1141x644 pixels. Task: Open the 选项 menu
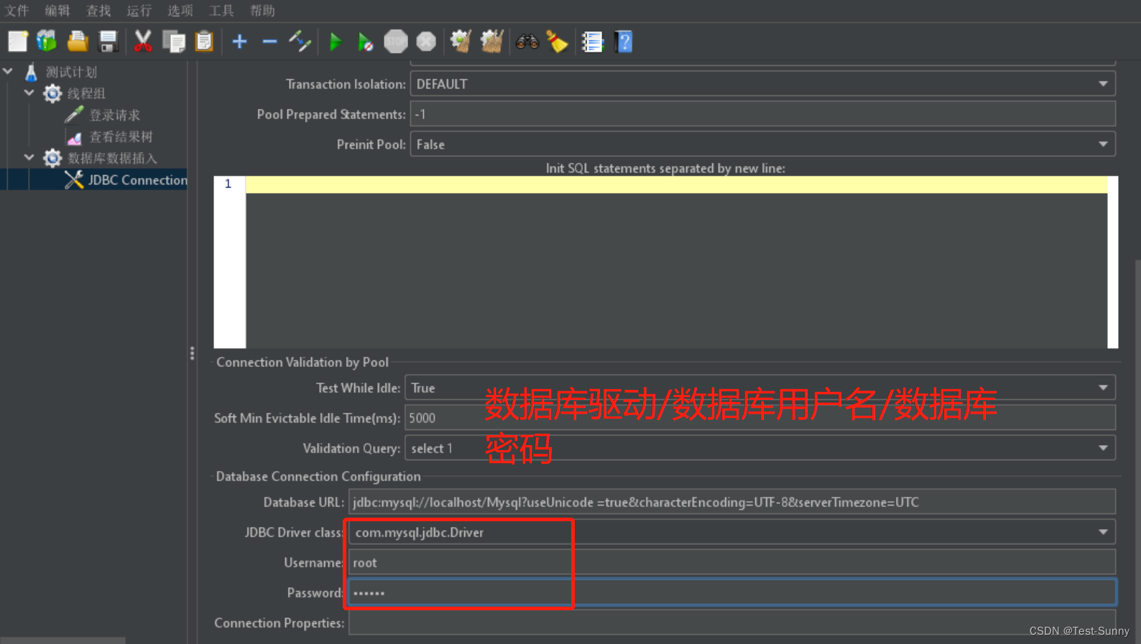point(180,11)
